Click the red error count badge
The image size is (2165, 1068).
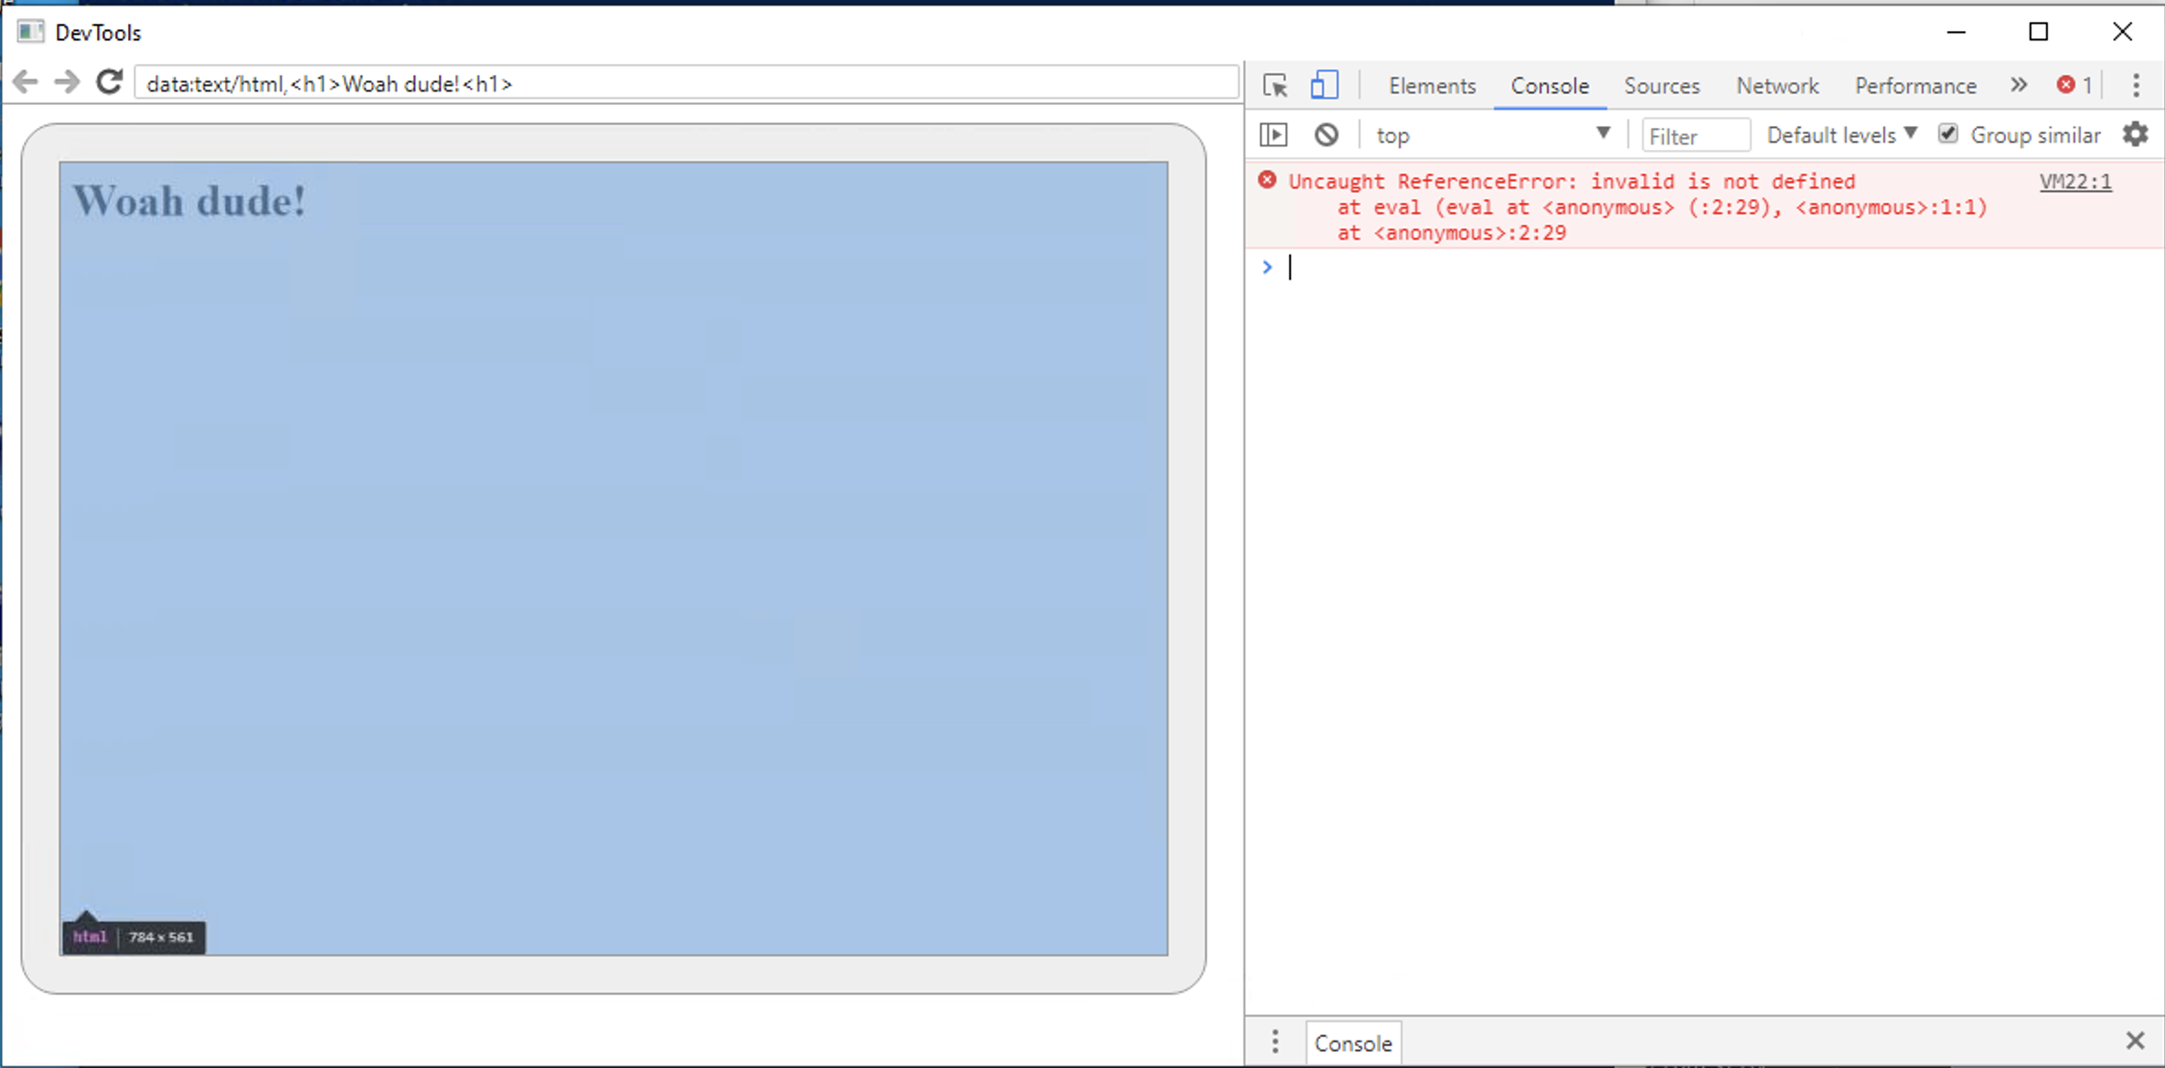point(2074,85)
